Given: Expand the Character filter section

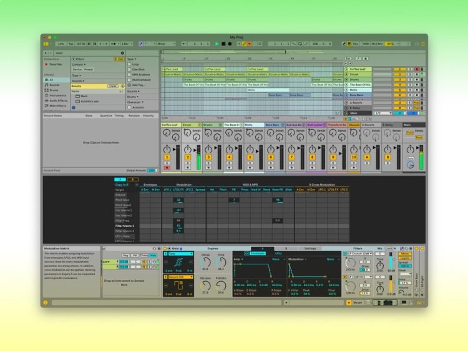Looking at the screenshot, I should click(136, 102).
